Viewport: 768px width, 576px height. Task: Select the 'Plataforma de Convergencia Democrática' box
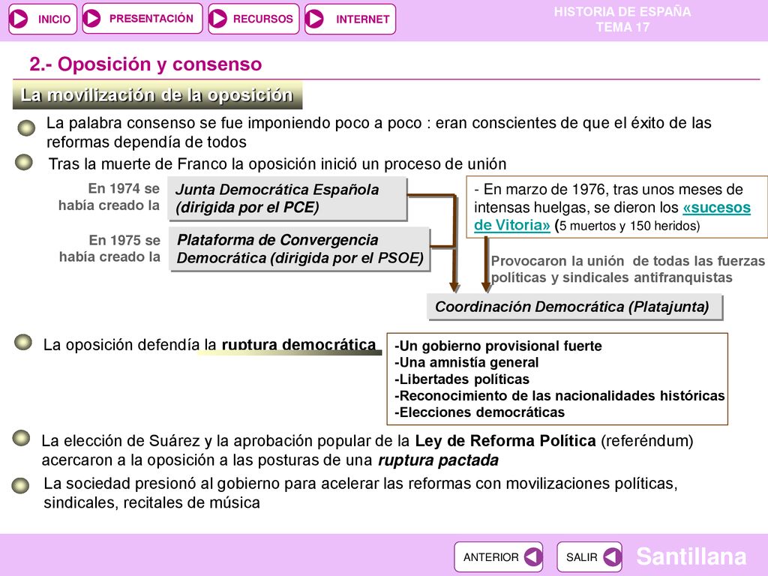(x=299, y=249)
